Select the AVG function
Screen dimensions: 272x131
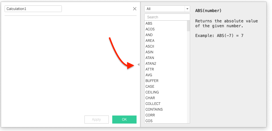click(149, 75)
